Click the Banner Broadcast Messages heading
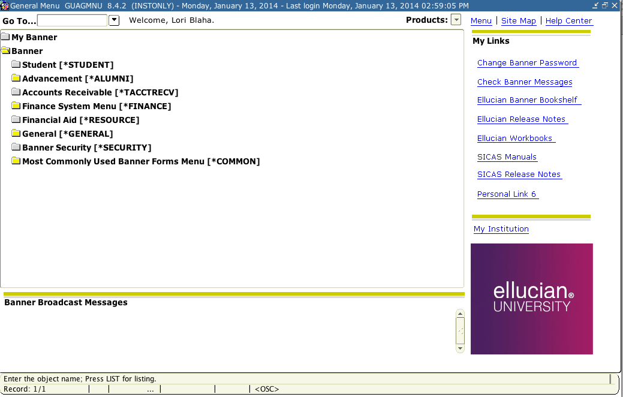Image resolution: width=623 pixels, height=397 pixels. click(66, 302)
